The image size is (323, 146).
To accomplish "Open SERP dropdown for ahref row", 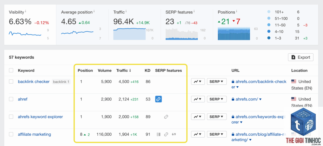I will (x=217, y=99).
